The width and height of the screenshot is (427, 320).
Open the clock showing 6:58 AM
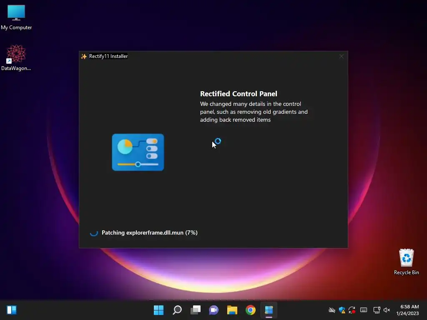click(407, 310)
